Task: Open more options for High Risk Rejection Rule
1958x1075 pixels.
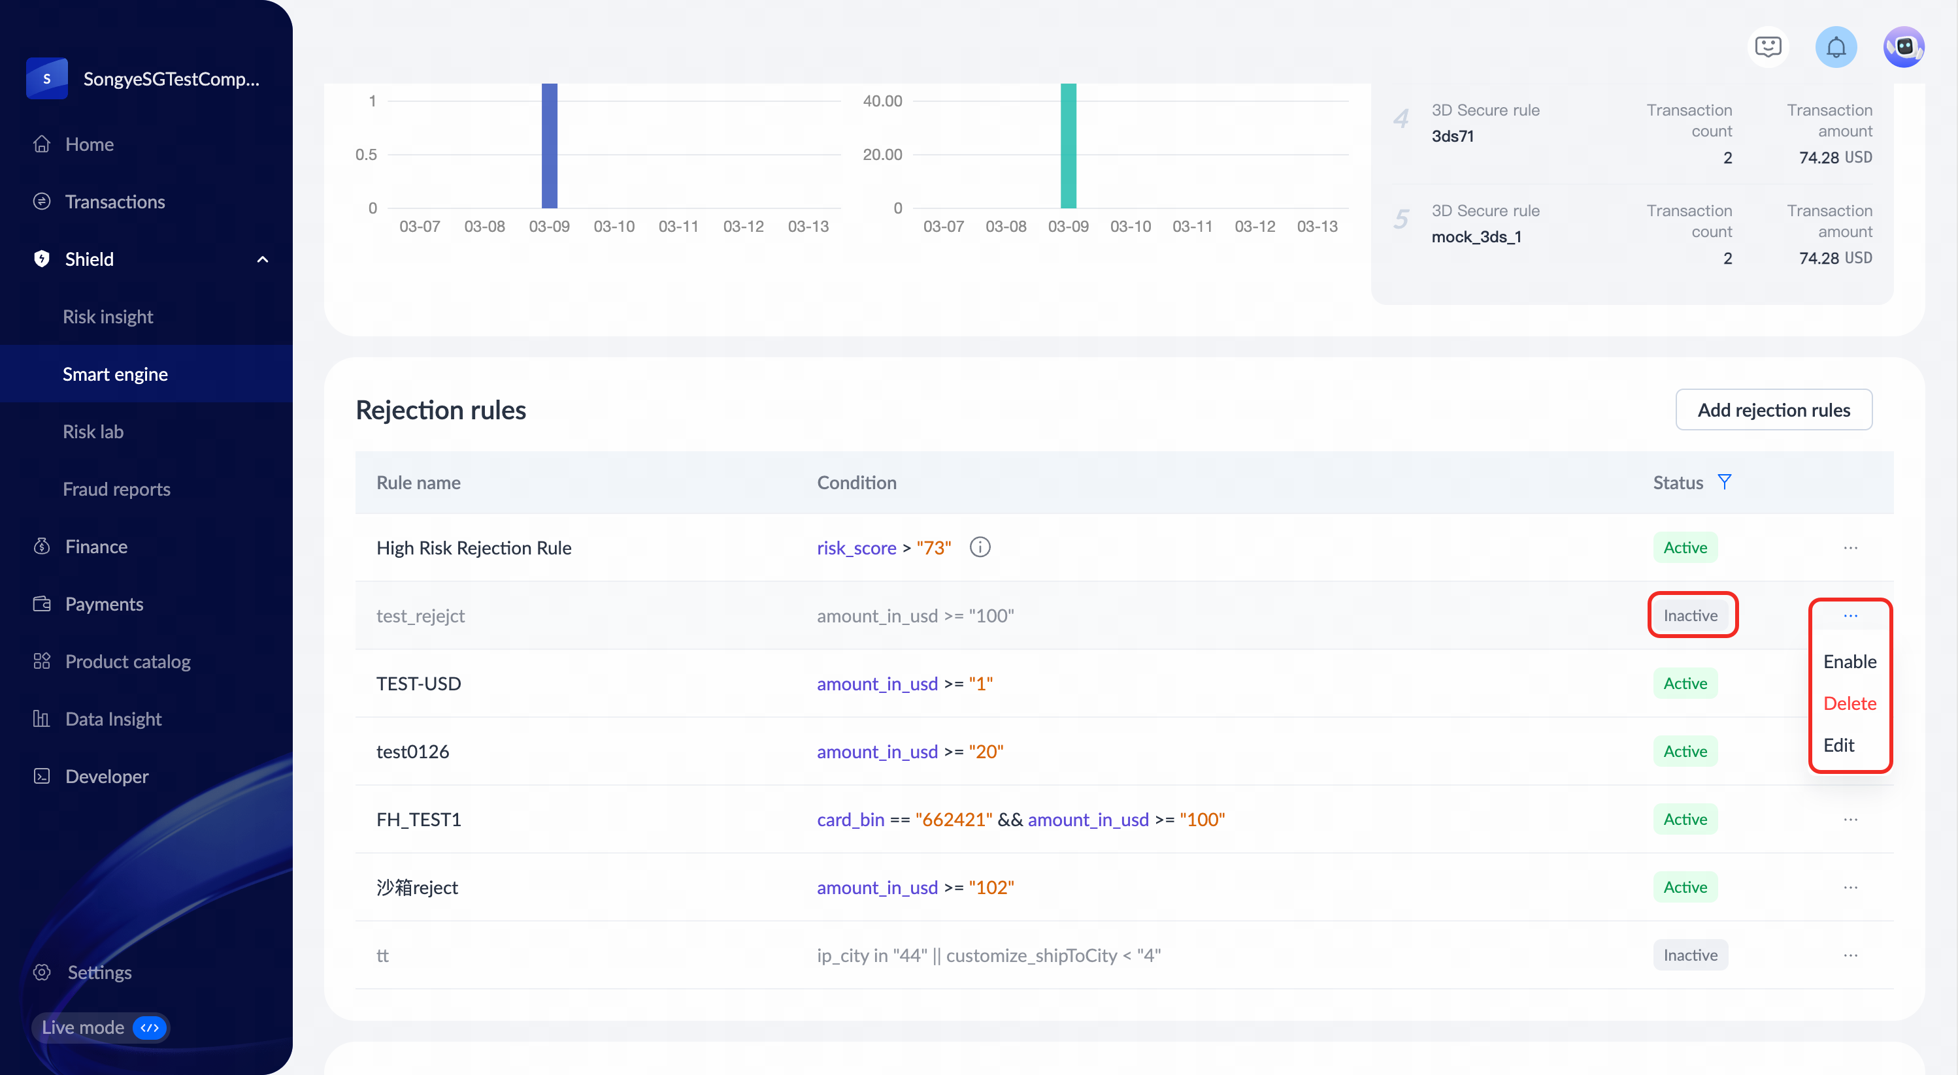Action: pos(1850,548)
